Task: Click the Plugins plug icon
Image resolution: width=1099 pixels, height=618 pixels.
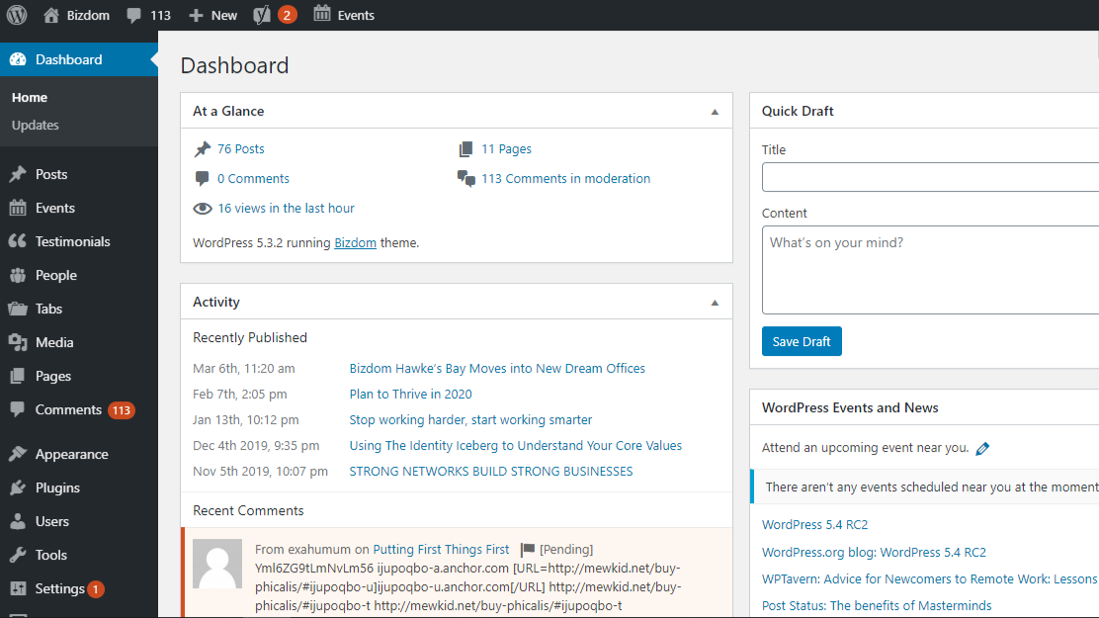Action: 18,487
